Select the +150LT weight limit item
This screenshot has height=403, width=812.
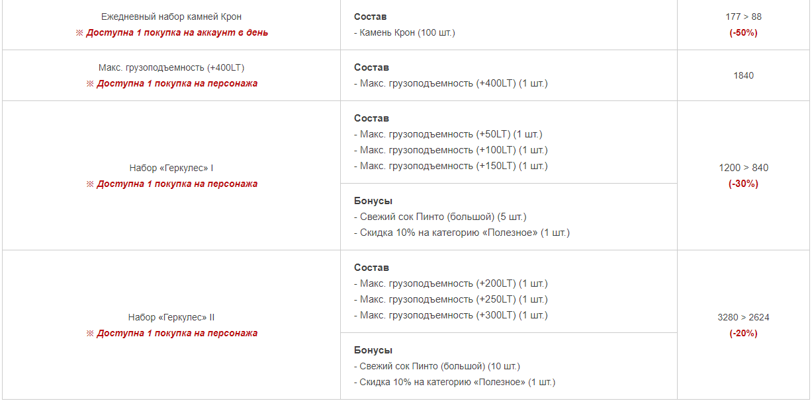pos(453,166)
